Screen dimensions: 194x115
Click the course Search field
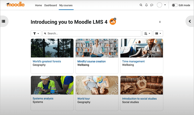[92, 33]
